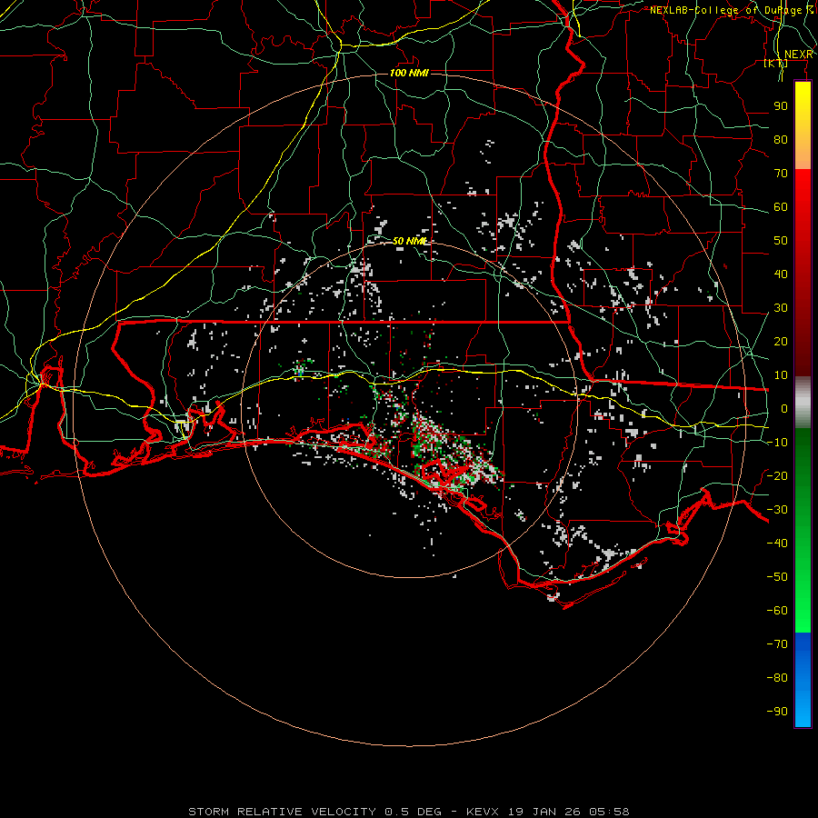Pick the light blue segment of the color bar
The image size is (818, 818).
pos(803,710)
